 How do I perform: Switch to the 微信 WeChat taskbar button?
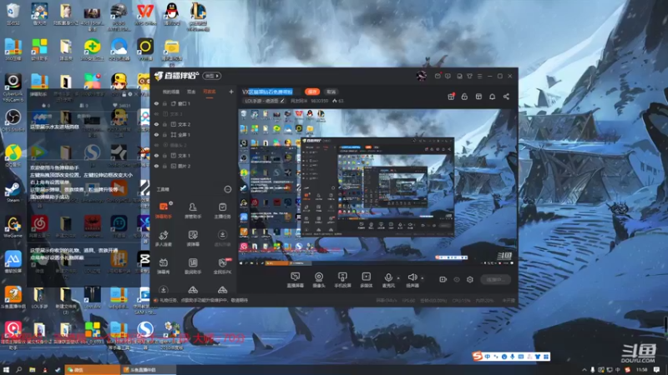(x=92, y=370)
